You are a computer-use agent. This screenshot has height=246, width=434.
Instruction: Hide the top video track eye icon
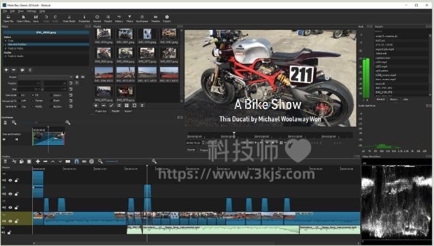pyautogui.click(x=10, y=180)
